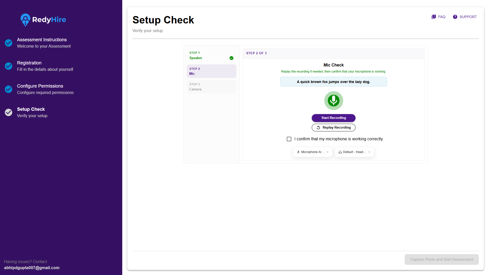Click the RedyHire logo

[x=43, y=20]
